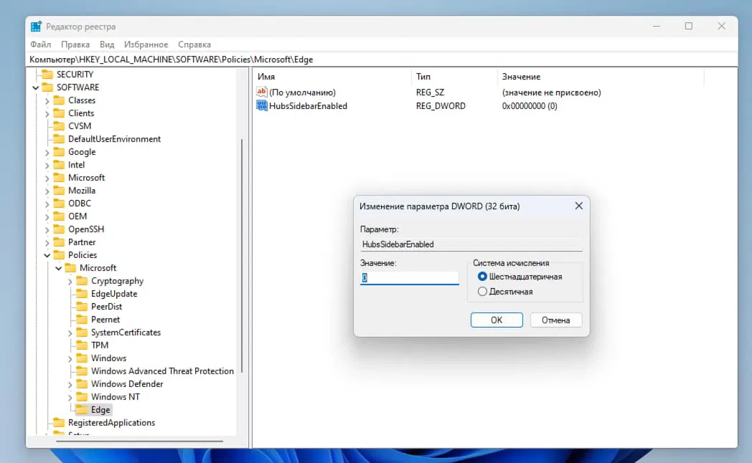Click the DefaultUserEnvironment folder icon
The height and width of the screenshot is (463, 752).
tap(59, 139)
